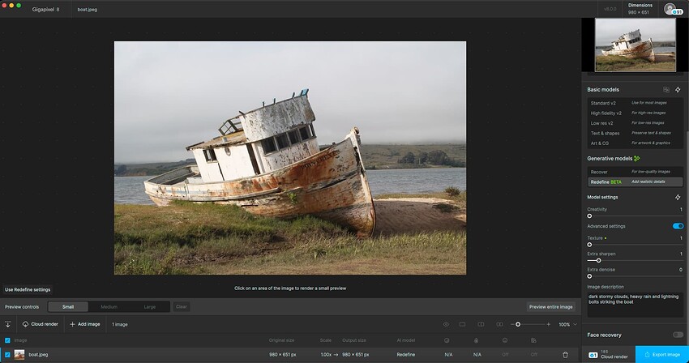
Task: Select the split view comparison icon
Action: click(481, 324)
